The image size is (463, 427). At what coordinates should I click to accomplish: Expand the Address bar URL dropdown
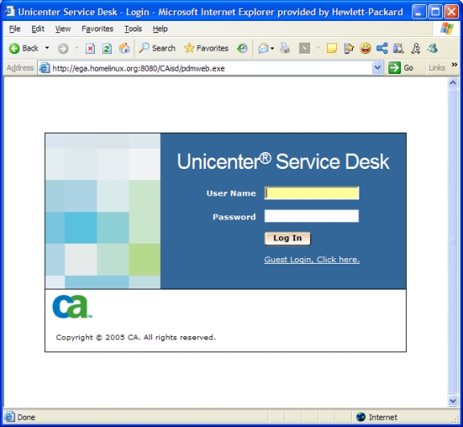(377, 68)
